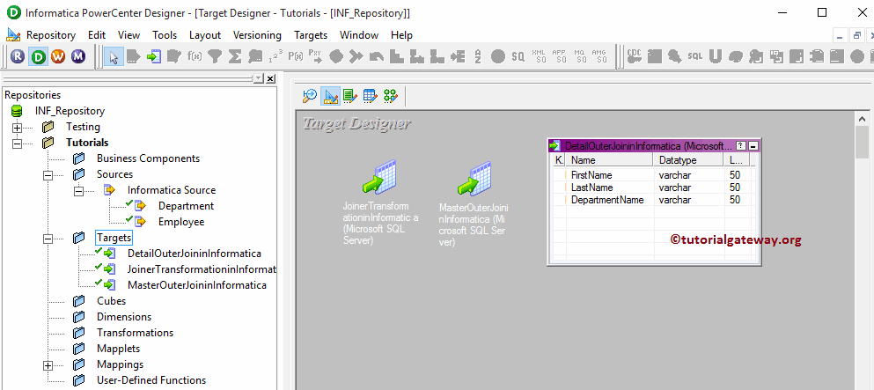Select the Business Components node

pos(148,158)
